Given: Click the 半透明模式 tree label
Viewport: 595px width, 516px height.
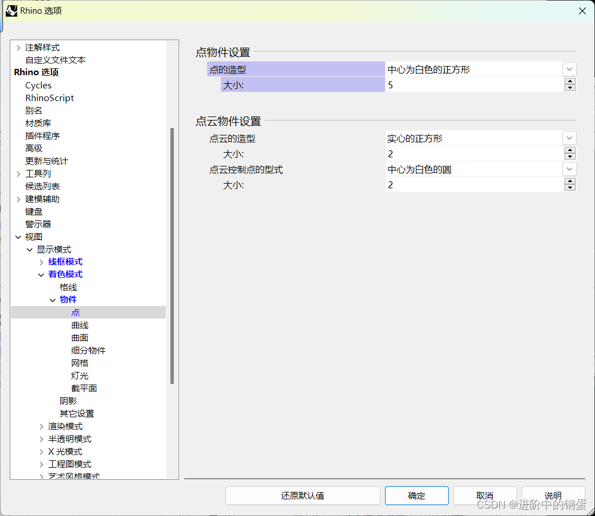Looking at the screenshot, I should tap(70, 439).
